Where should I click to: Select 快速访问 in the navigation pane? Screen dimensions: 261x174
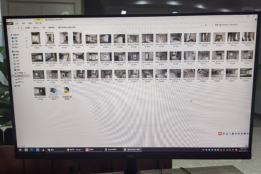(15, 35)
